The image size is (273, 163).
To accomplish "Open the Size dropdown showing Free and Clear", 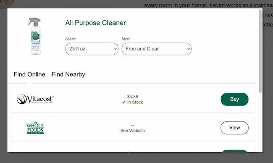I will tap(157, 49).
